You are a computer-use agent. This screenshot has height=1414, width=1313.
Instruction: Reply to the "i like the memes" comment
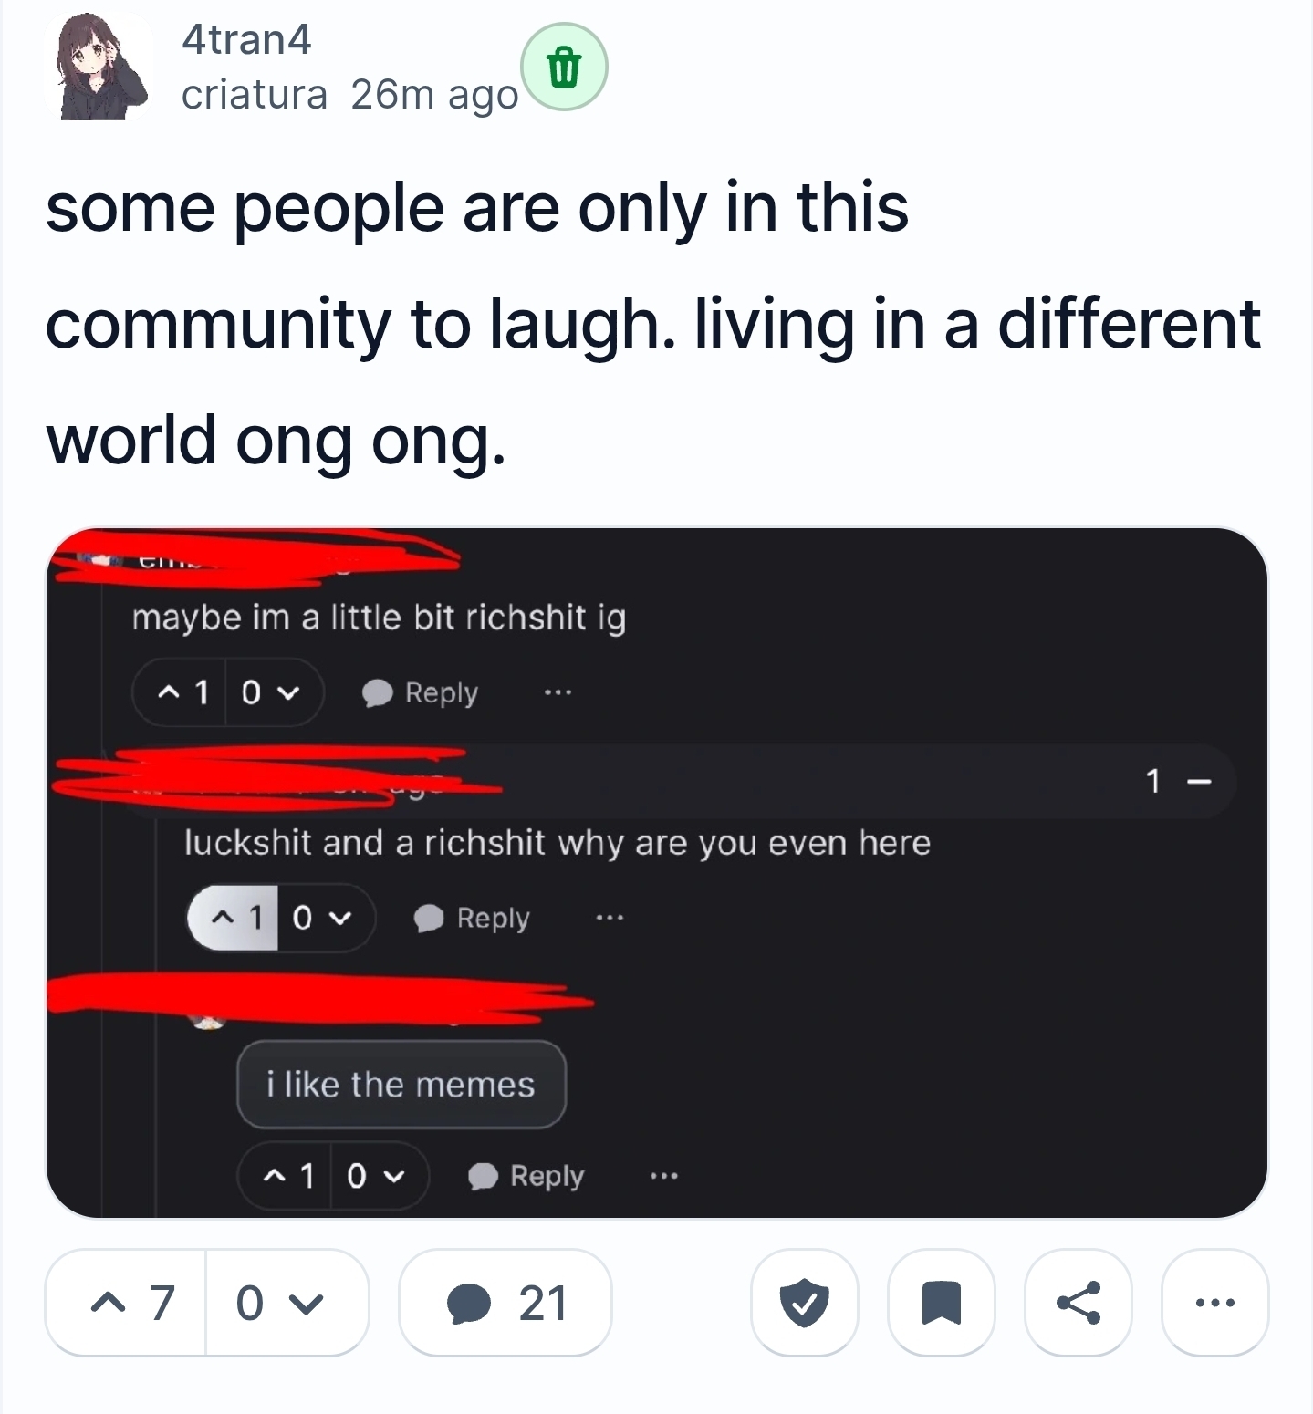point(526,1176)
